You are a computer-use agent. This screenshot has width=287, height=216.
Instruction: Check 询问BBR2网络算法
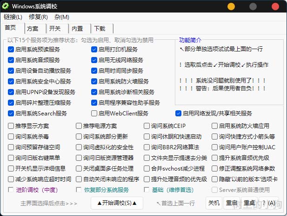pyautogui.click(x=147, y=147)
